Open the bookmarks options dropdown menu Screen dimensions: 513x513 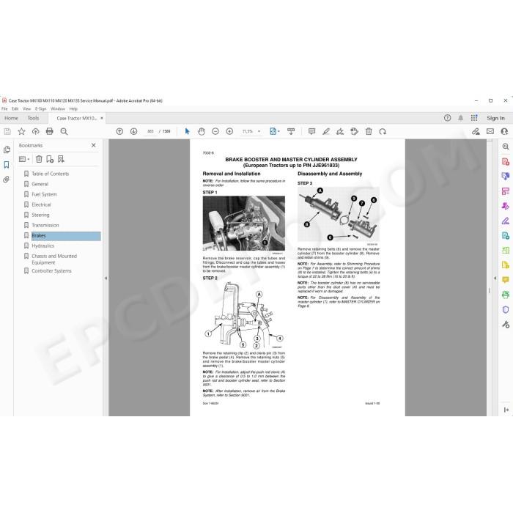[24, 159]
